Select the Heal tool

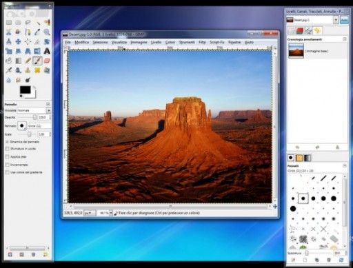coord(37,70)
